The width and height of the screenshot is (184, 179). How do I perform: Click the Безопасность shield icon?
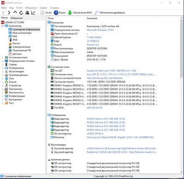6,92
